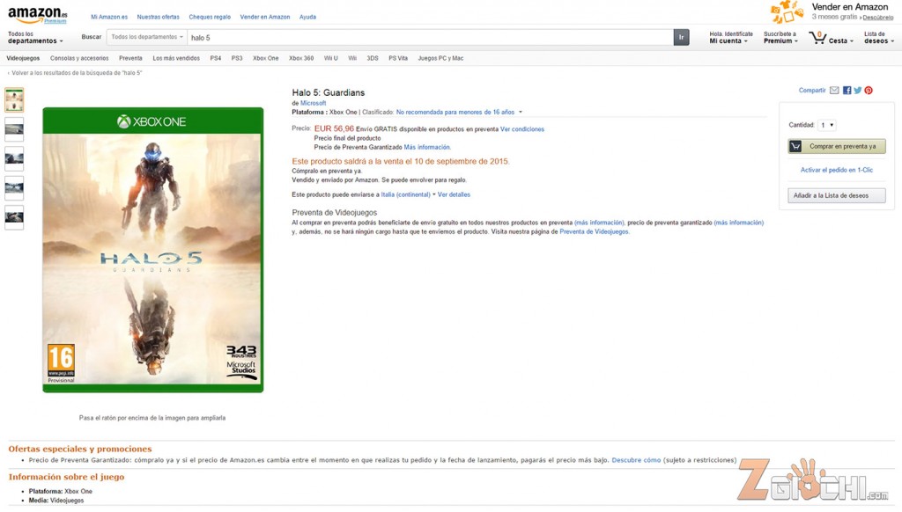This screenshot has height=512, width=902.
Task: Activate Activar el pedido en 1-Clic
Action: [x=837, y=170]
